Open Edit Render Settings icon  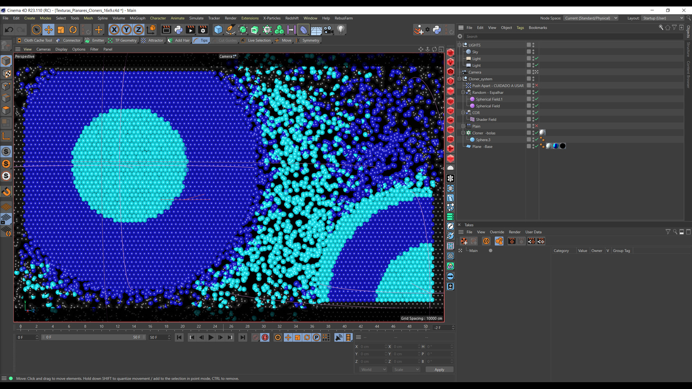pos(203,30)
